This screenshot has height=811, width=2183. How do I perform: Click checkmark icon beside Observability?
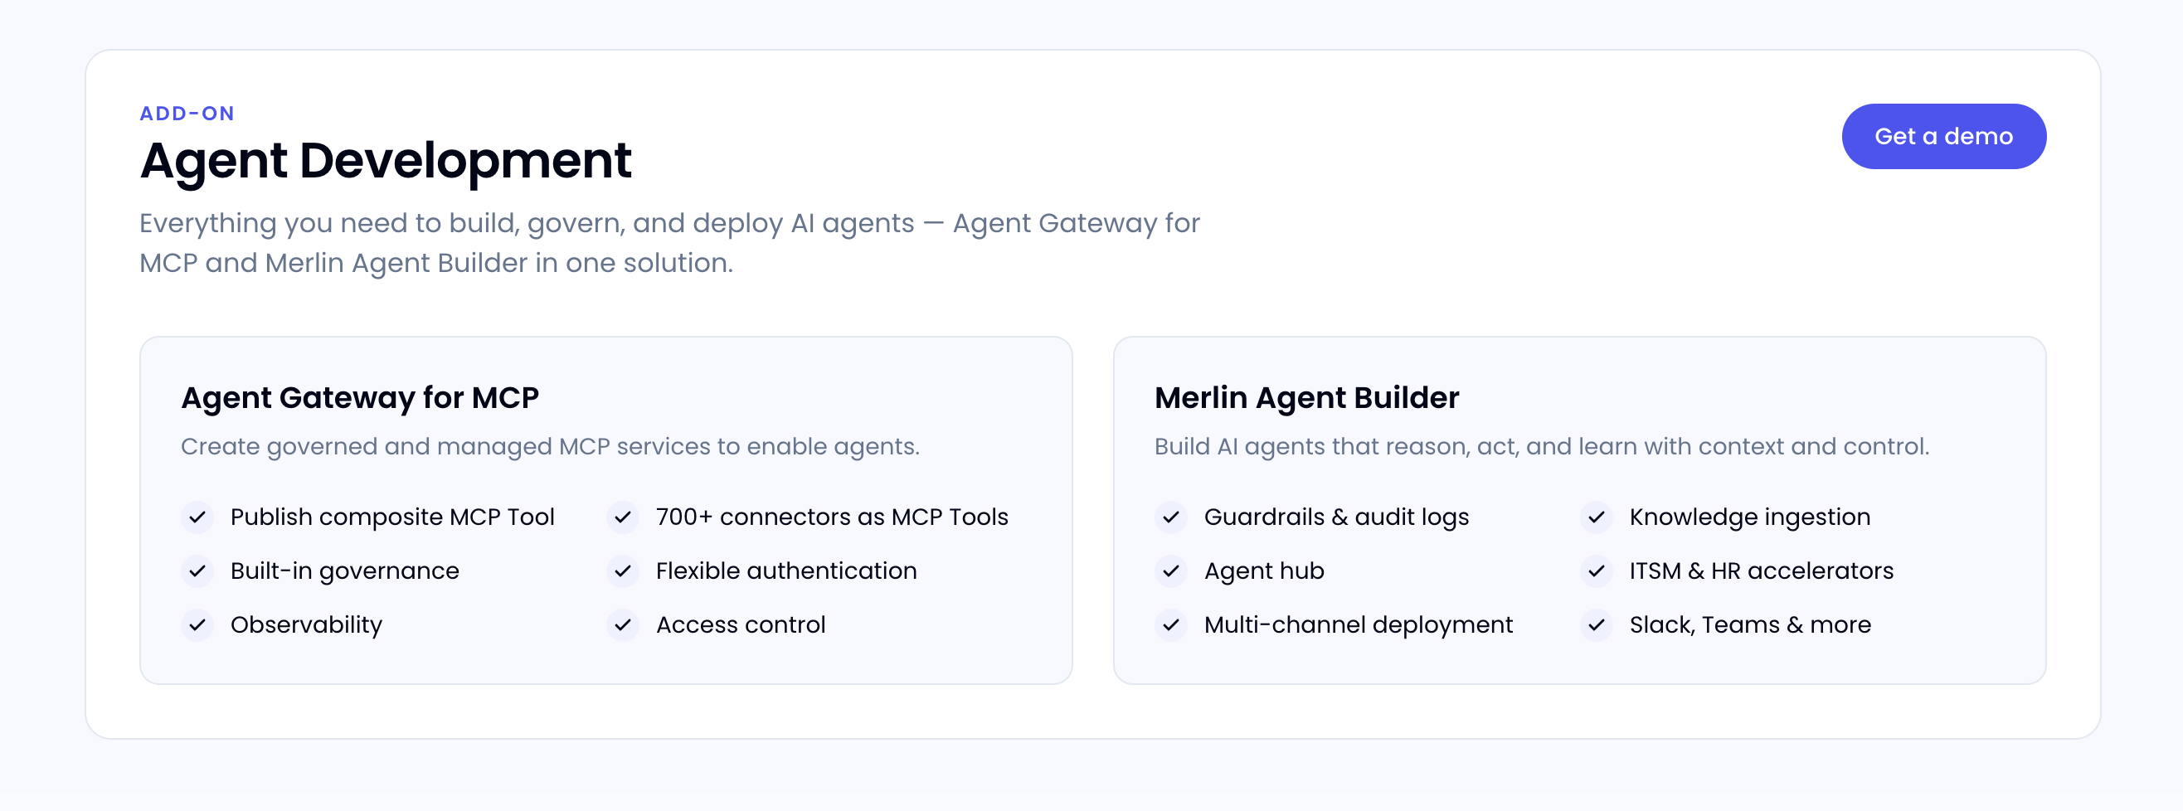click(x=197, y=625)
